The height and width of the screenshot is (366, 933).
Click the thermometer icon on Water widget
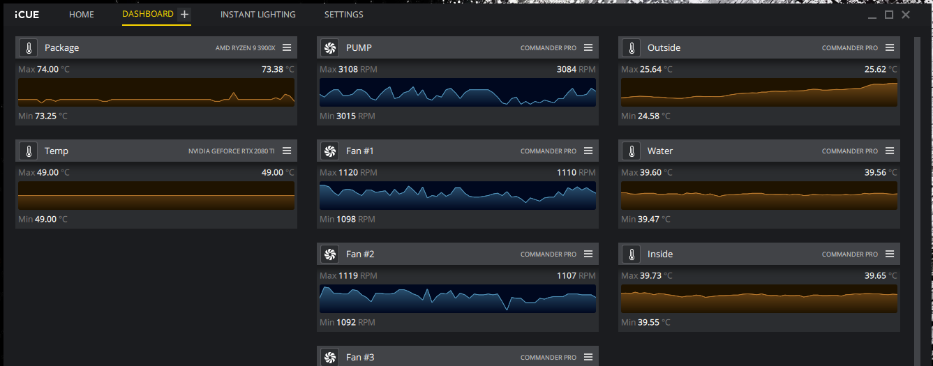[632, 151]
